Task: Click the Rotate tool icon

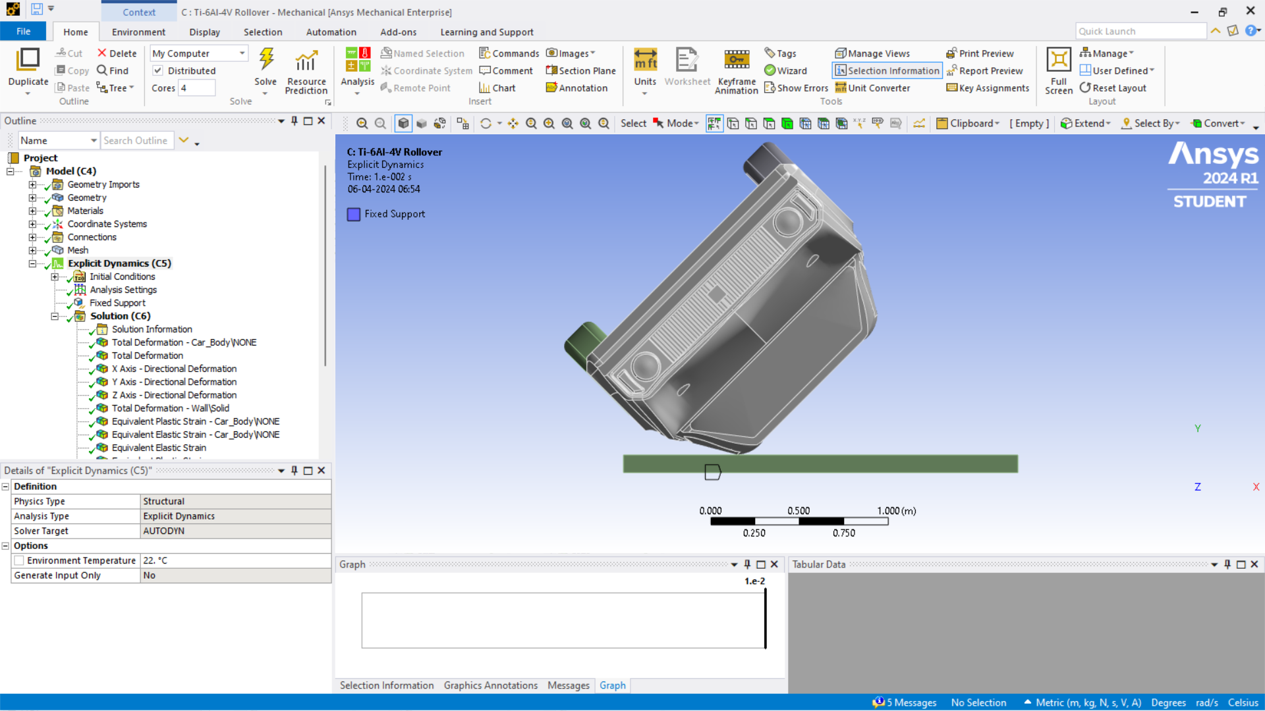Action: tap(486, 123)
